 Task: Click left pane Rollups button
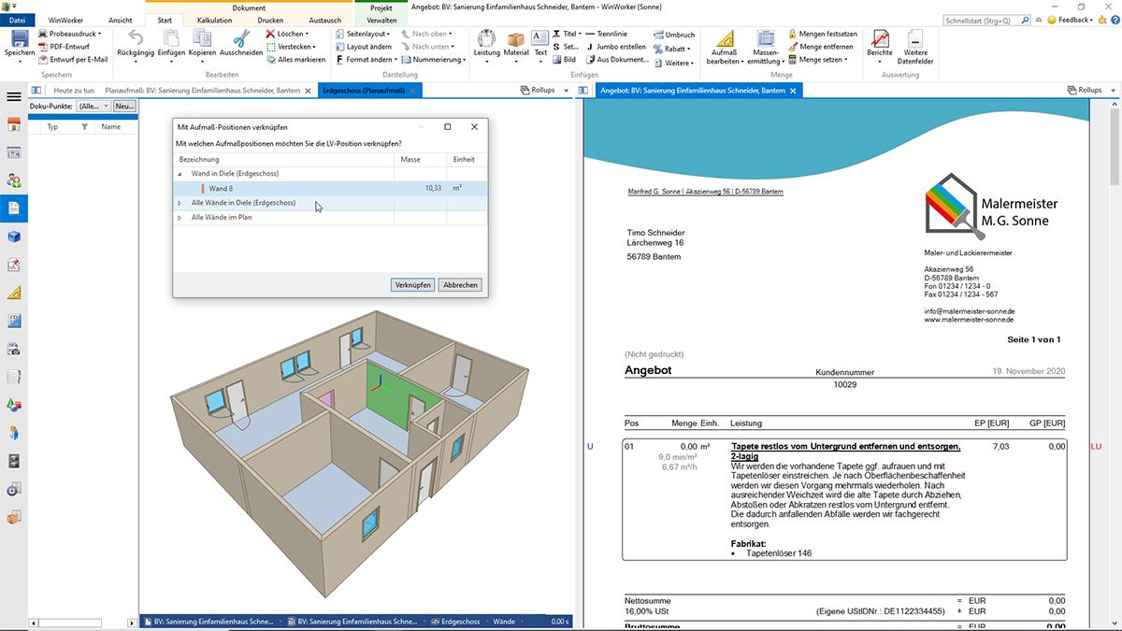pyautogui.click(x=539, y=90)
